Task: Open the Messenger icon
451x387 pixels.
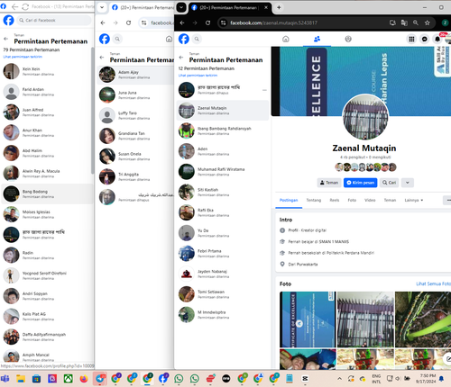Action: [x=424, y=39]
